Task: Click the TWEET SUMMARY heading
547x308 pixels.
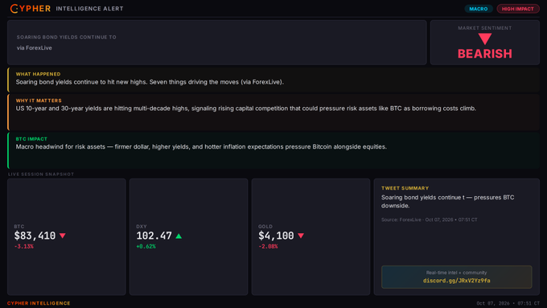Action: point(405,188)
